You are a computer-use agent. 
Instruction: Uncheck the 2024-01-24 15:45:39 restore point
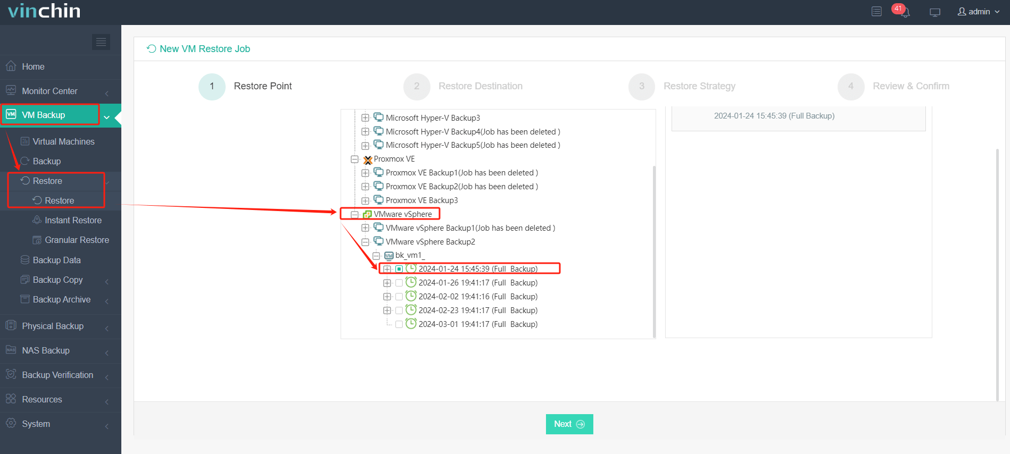399,269
